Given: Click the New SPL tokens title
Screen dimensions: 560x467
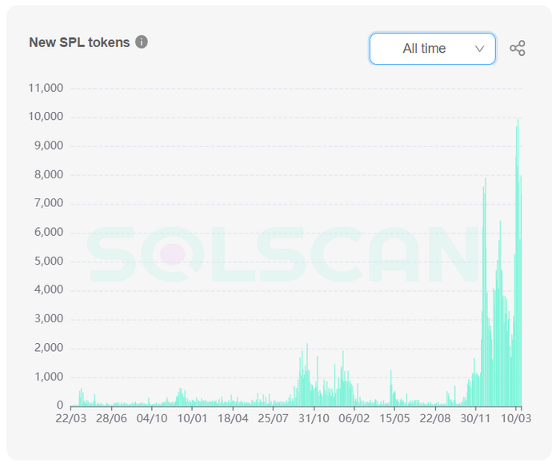Looking at the screenshot, I should (79, 42).
